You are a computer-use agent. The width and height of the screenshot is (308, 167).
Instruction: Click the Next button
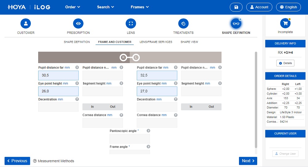point(248,161)
